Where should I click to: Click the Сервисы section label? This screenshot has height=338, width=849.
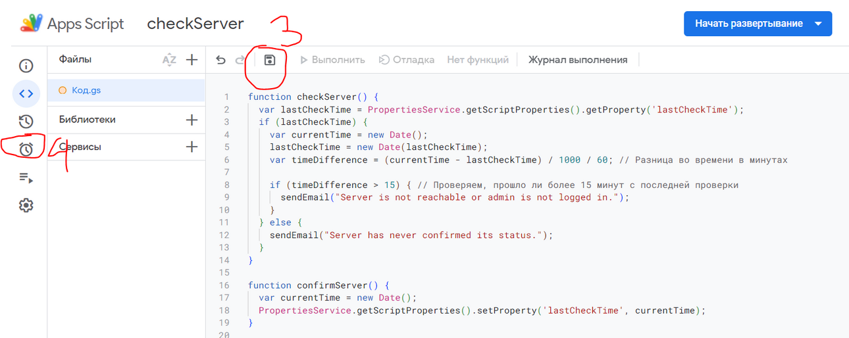point(80,147)
